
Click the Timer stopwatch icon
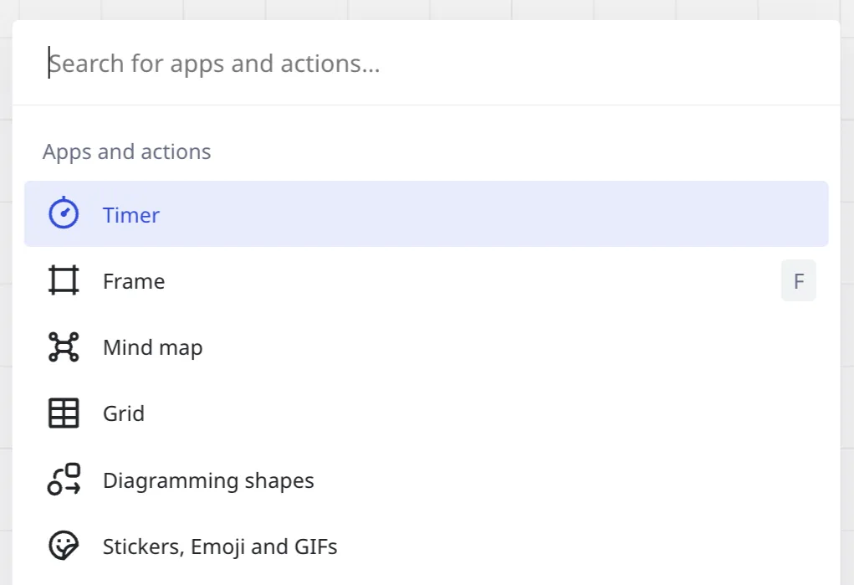pos(64,214)
